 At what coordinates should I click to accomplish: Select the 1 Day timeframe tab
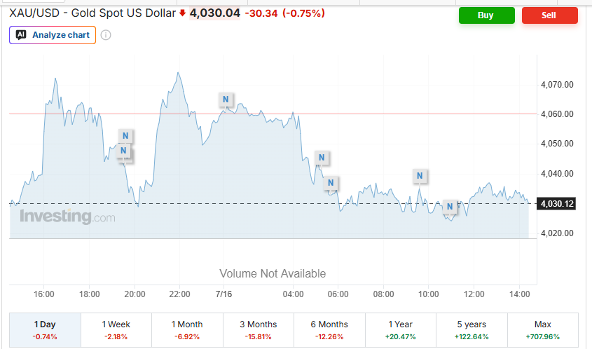45,330
